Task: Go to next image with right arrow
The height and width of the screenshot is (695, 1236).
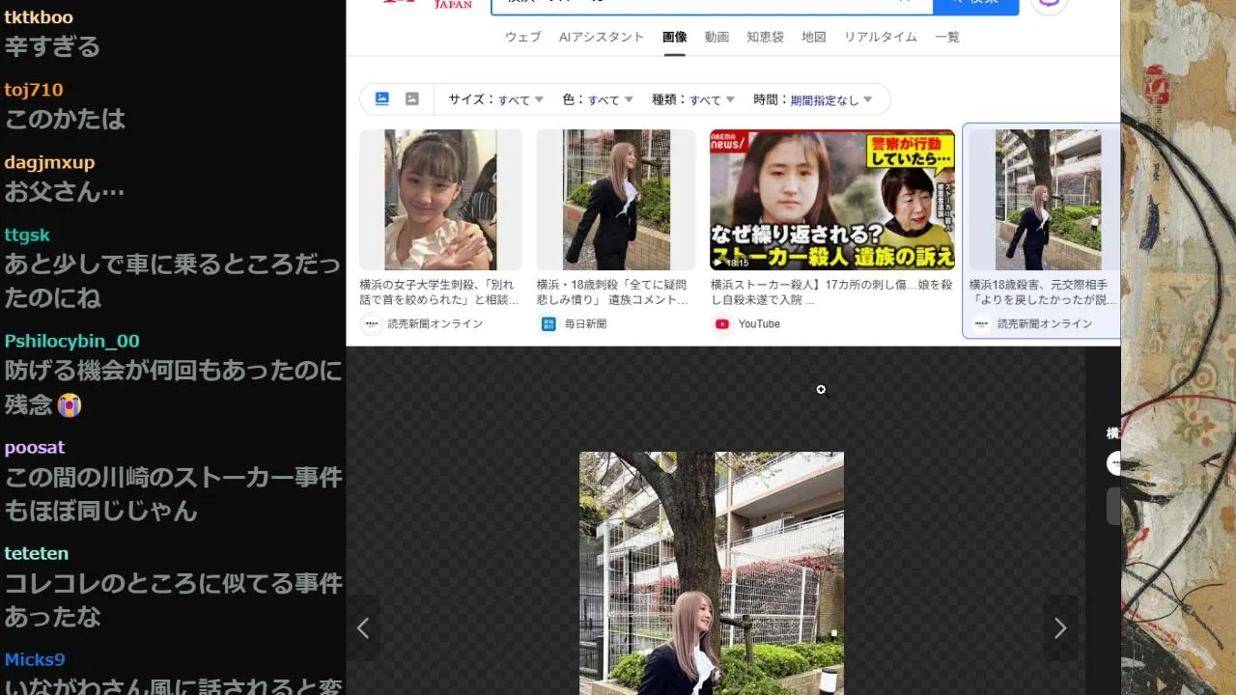Action: pyautogui.click(x=1059, y=628)
